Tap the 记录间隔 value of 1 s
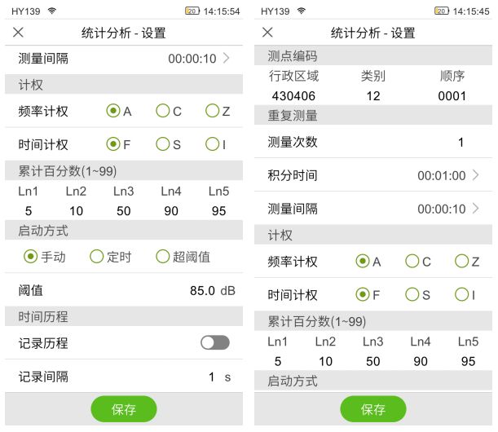Image resolution: width=498 pixels, height=432 pixels. click(x=212, y=377)
